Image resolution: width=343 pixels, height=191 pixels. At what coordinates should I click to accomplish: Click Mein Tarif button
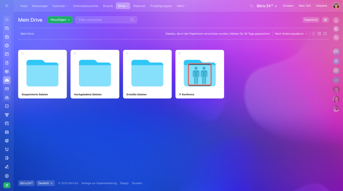[x=305, y=6]
